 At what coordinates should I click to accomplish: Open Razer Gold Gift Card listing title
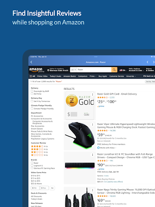pos(117,94)
